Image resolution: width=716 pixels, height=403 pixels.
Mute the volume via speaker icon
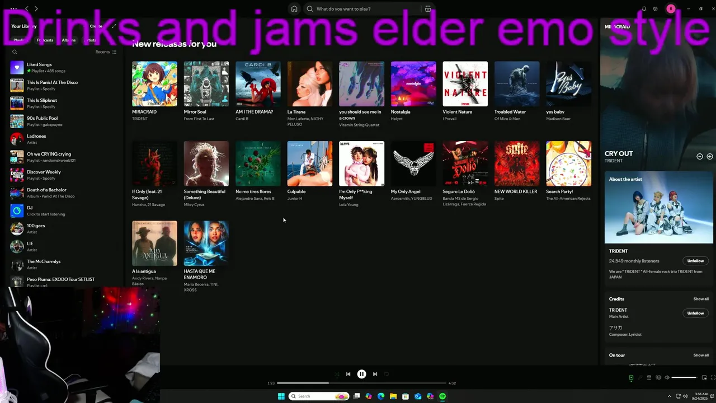click(667, 378)
